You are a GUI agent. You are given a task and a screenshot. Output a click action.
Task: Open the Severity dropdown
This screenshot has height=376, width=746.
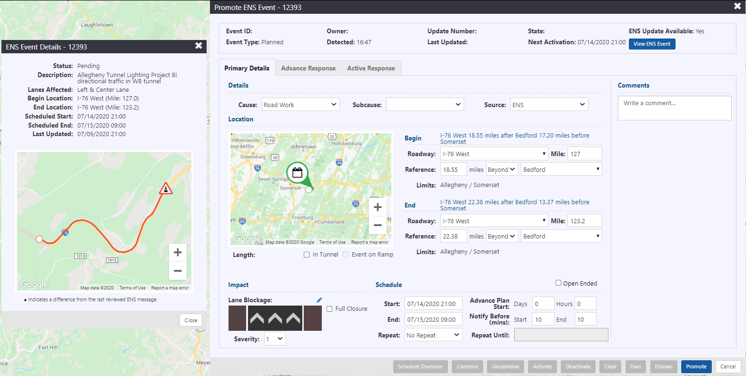[x=275, y=339]
